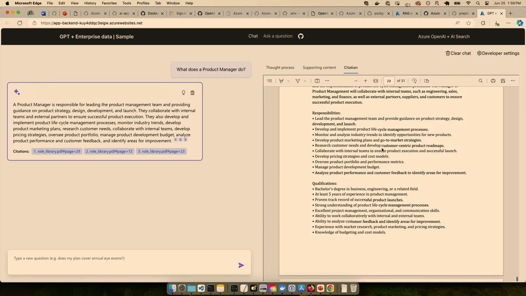Open Microsoft PowerPoint from the dock
The width and height of the screenshot is (526, 296).
321,288
